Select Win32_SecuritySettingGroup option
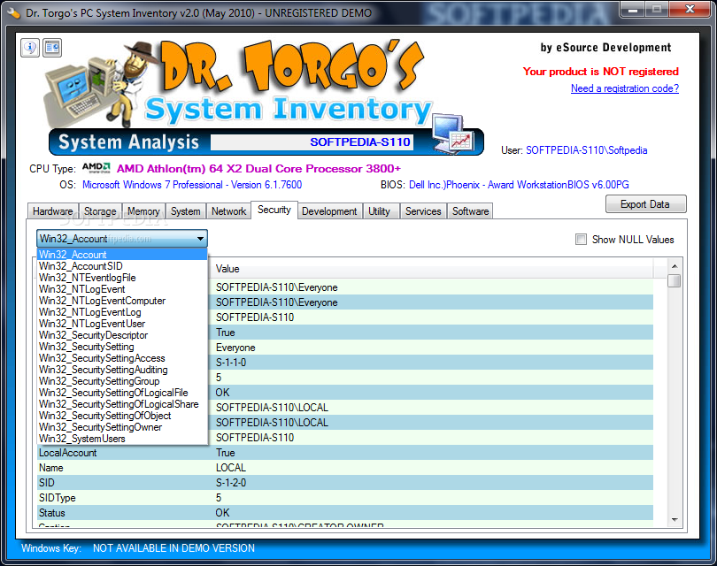 pos(122,380)
